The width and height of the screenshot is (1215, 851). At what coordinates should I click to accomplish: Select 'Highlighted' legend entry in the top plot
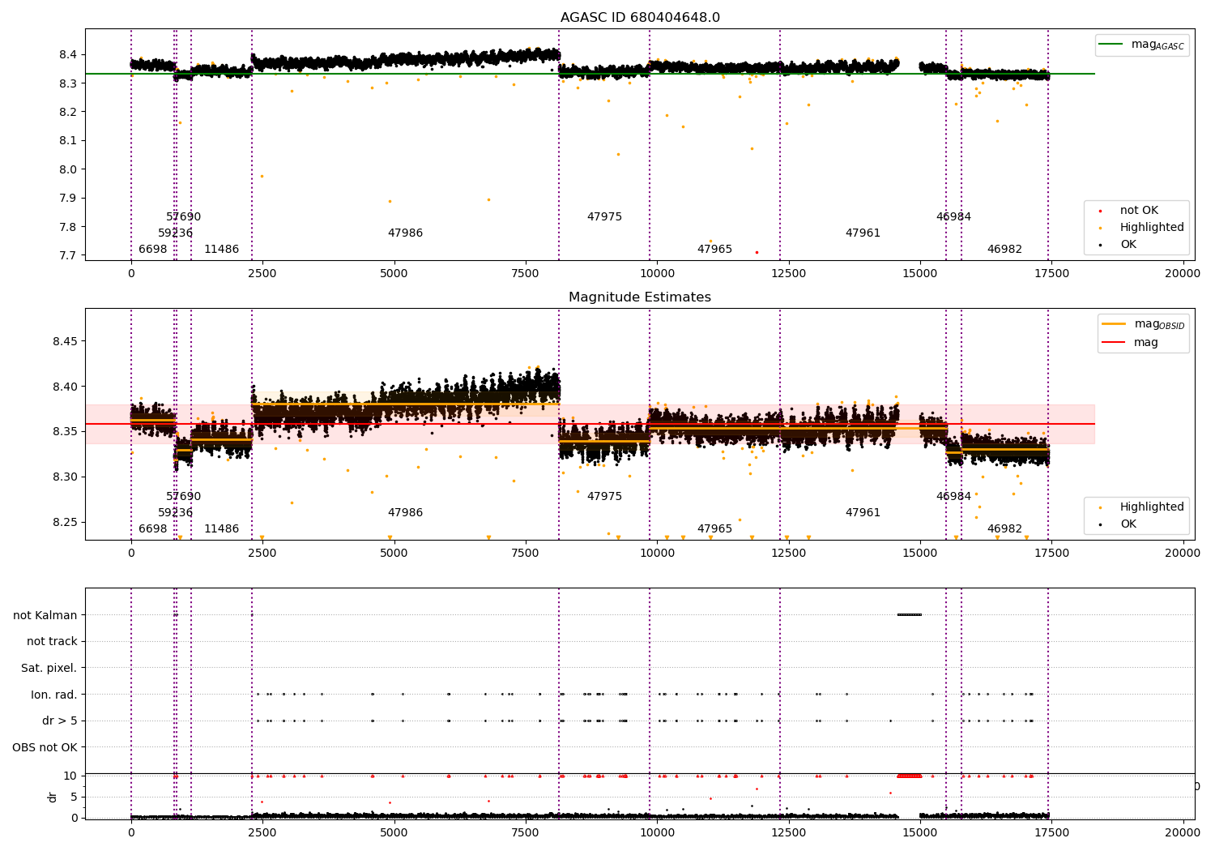click(1152, 228)
